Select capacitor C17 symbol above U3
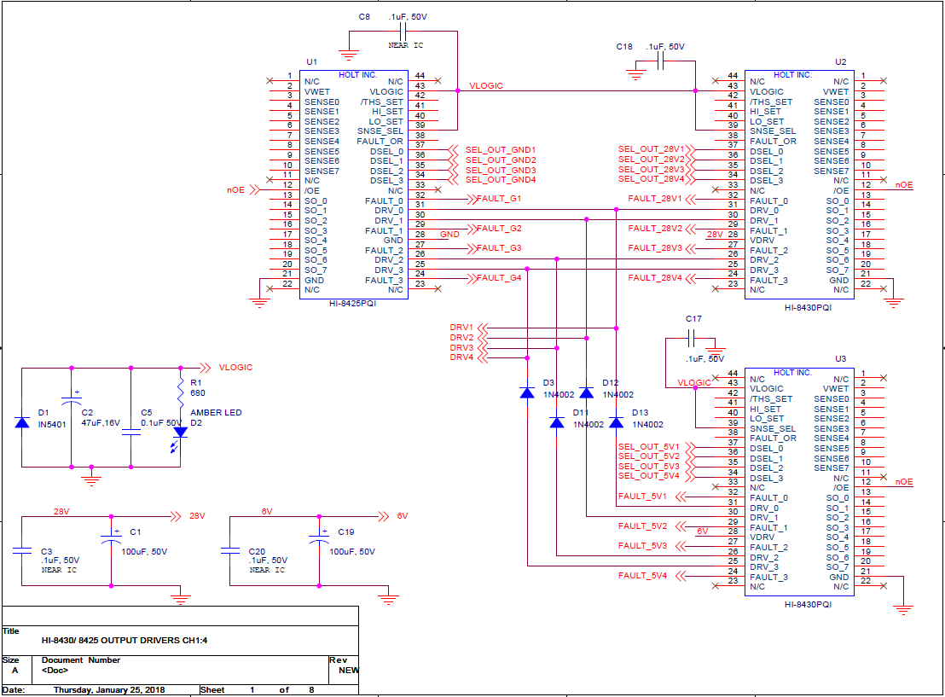 tap(692, 339)
